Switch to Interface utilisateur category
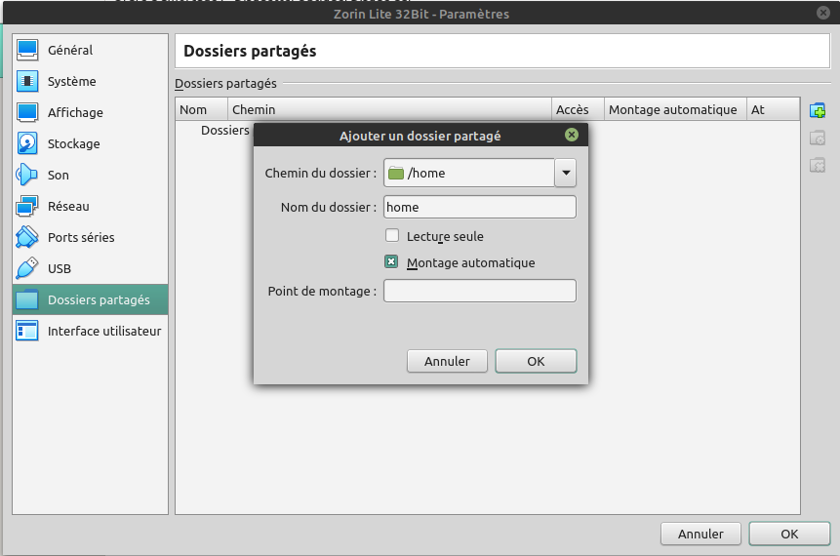The width and height of the screenshot is (840, 556). (x=104, y=331)
